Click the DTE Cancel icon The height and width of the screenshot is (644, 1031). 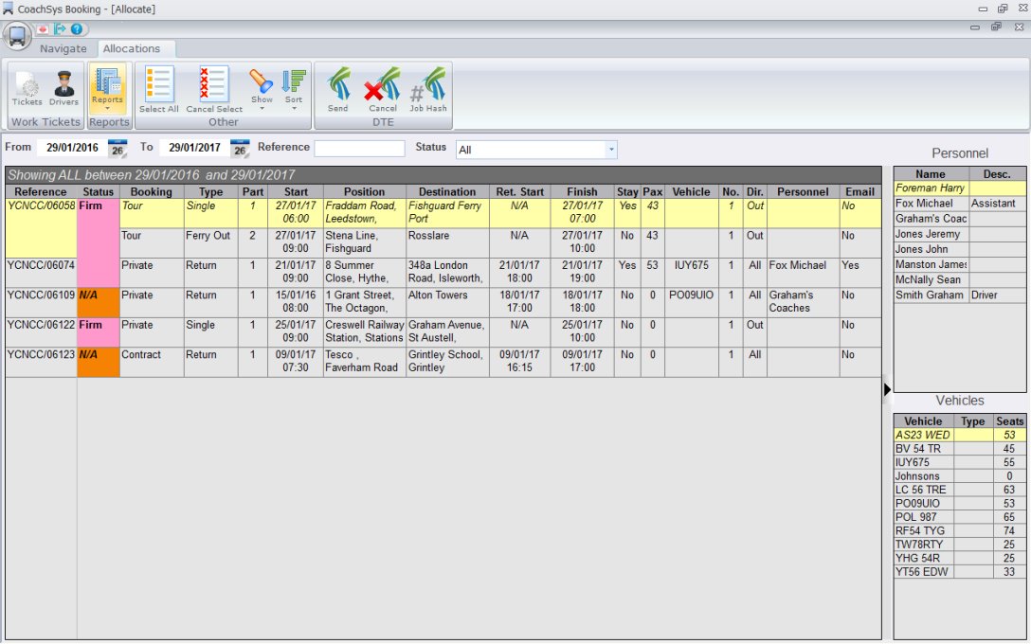[x=383, y=88]
